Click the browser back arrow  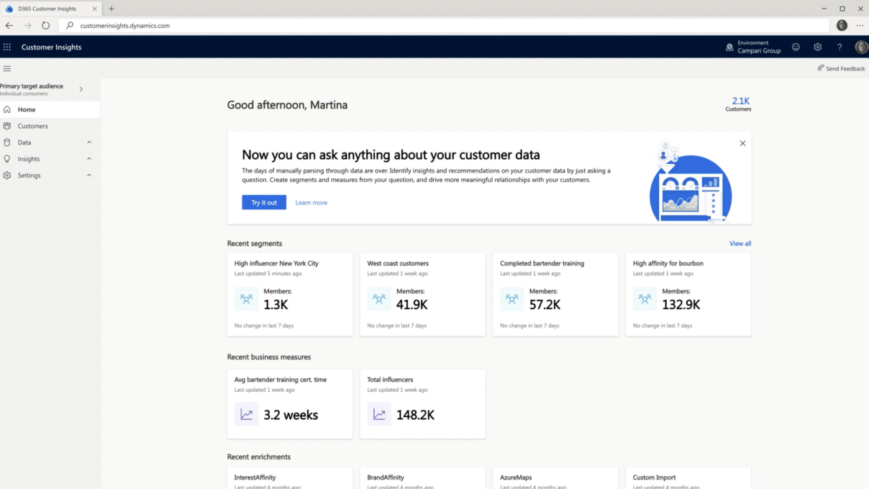pyautogui.click(x=9, y=25)
